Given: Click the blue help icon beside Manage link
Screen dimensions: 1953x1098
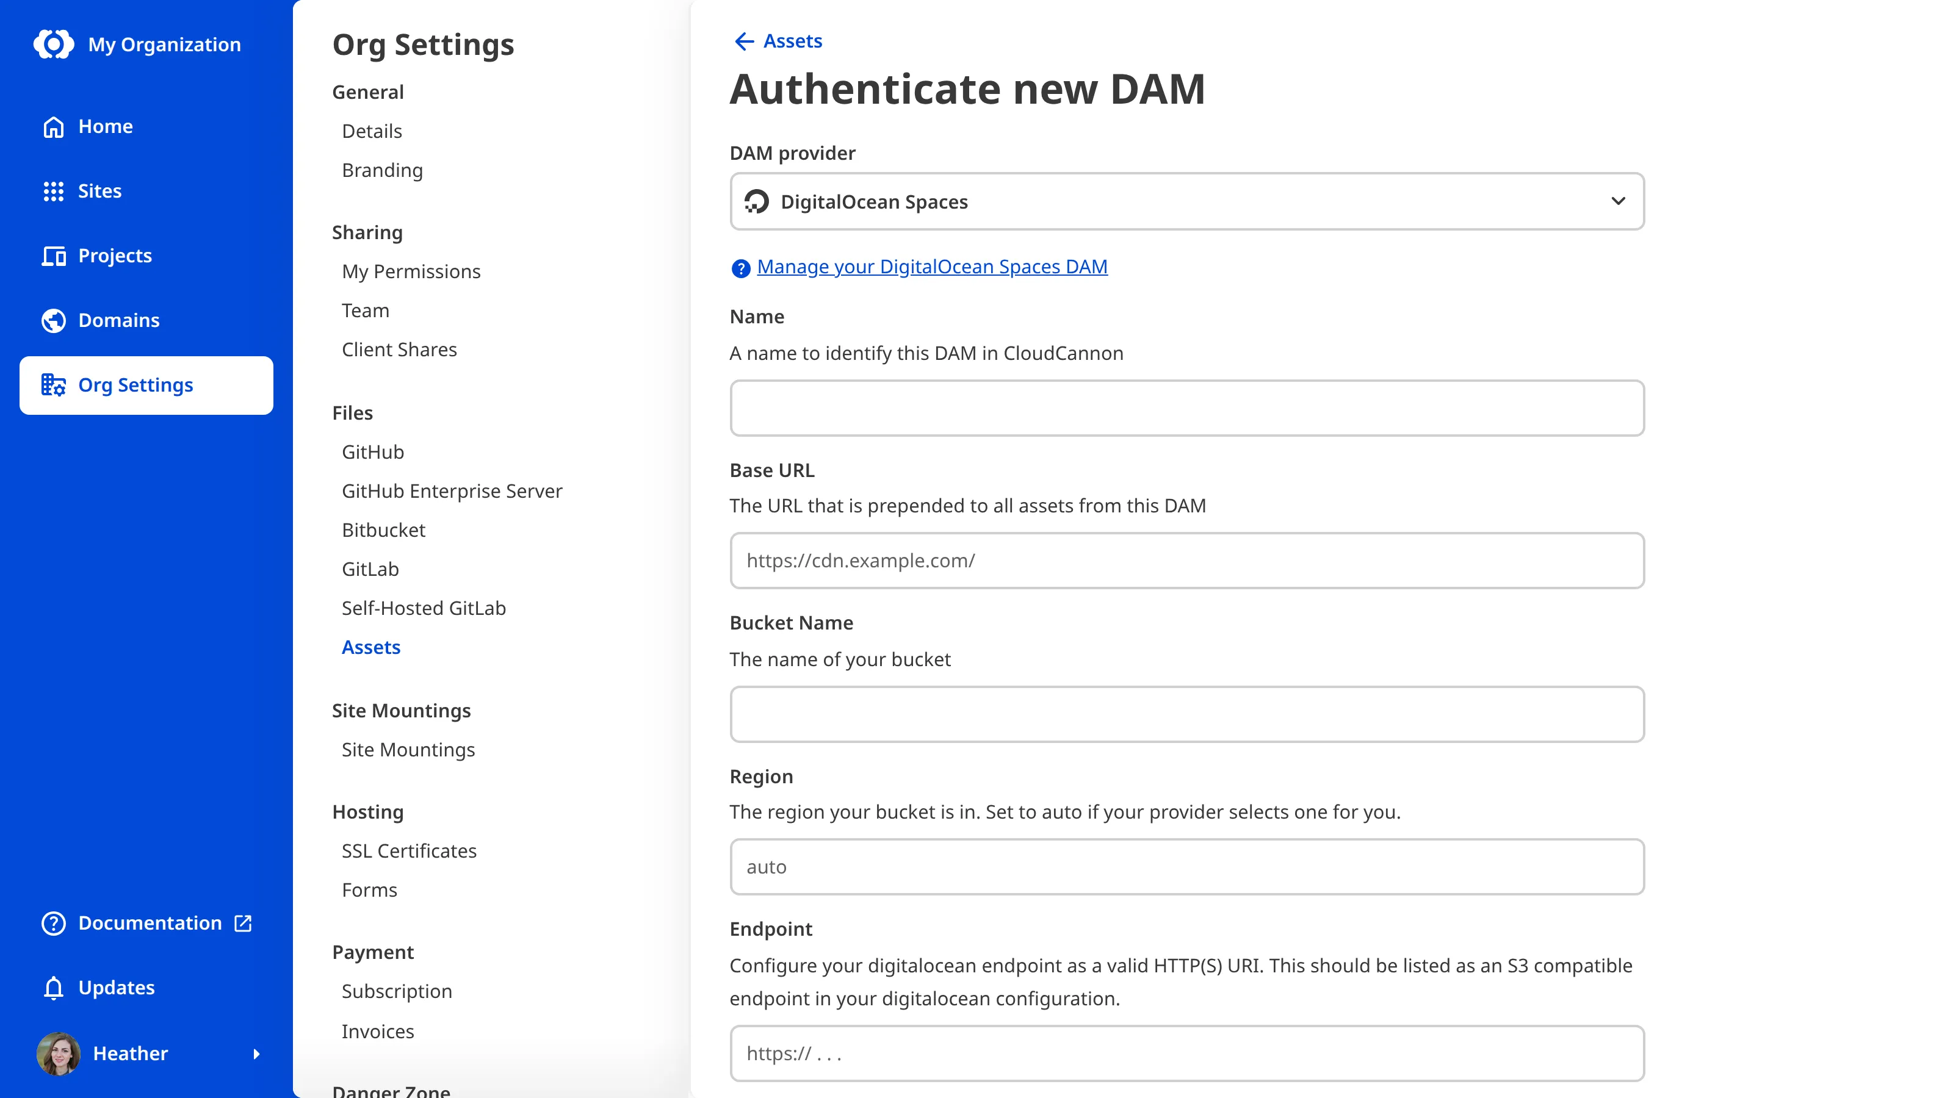Looking at the screenshot, I should [x=740, y=268].
